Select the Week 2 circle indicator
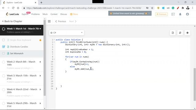This screenshot has width=196, height=110. pyautogui.click(x=3, y=62)
